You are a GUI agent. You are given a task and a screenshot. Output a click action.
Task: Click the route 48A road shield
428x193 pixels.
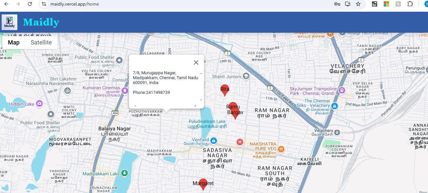pyautogui.click(x=115, y=113)
